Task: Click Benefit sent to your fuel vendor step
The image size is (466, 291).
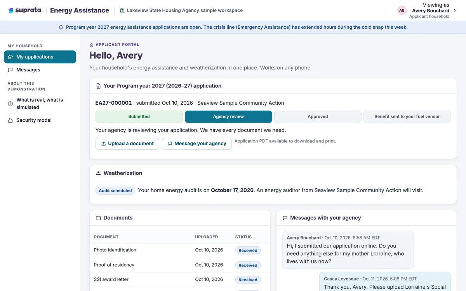Action: (407, 117)
